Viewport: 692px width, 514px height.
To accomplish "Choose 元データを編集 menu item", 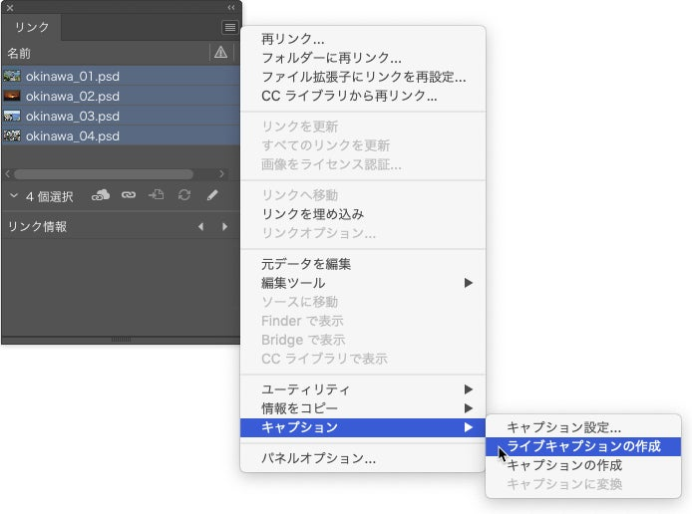I will pos(363,264).
